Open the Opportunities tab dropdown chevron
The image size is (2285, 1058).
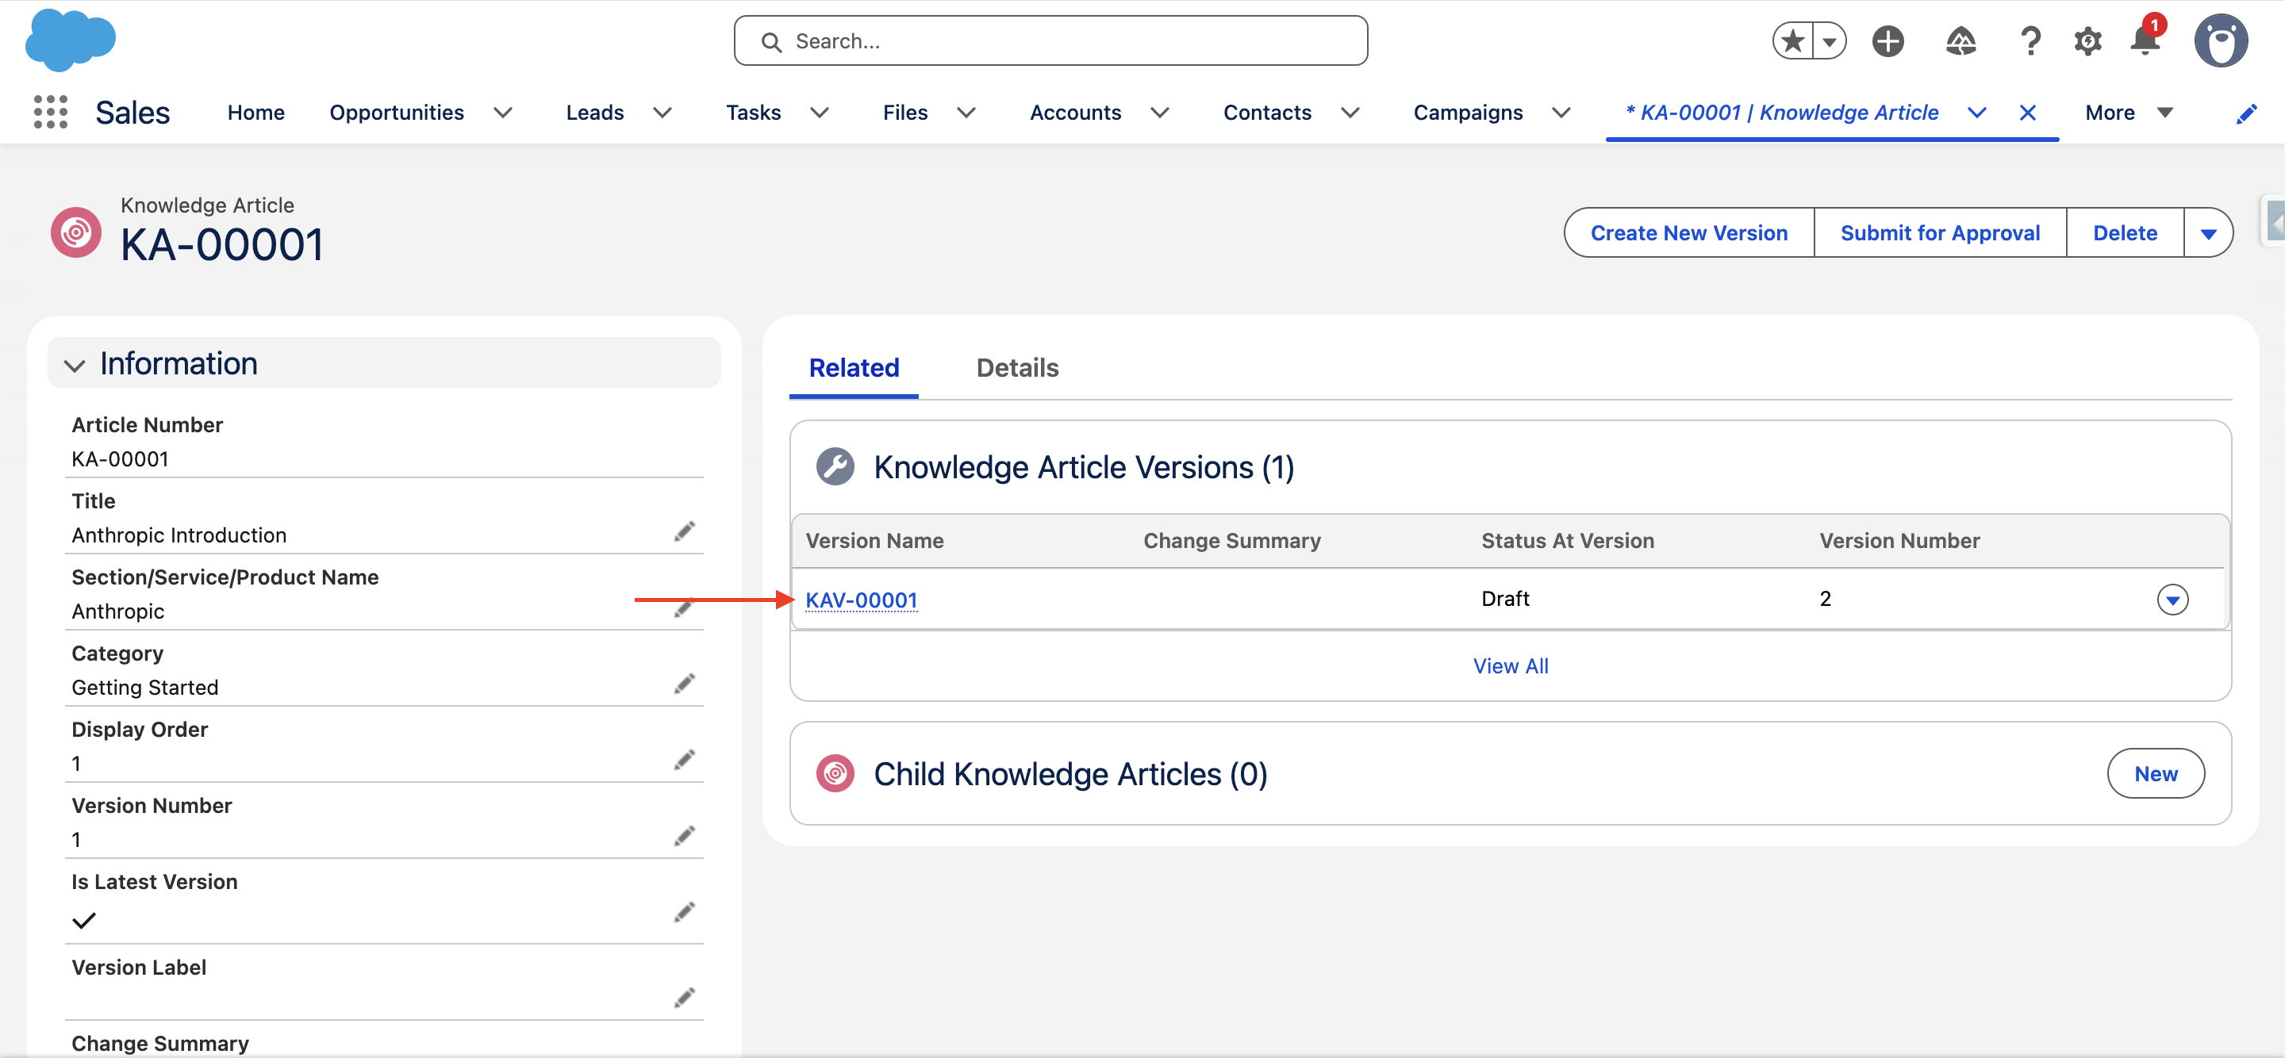pyautogui.click(x=503, y=113)
